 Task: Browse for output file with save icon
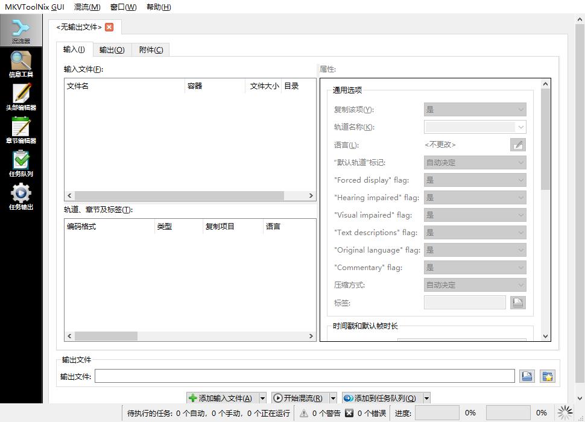[x=526, y=376]
